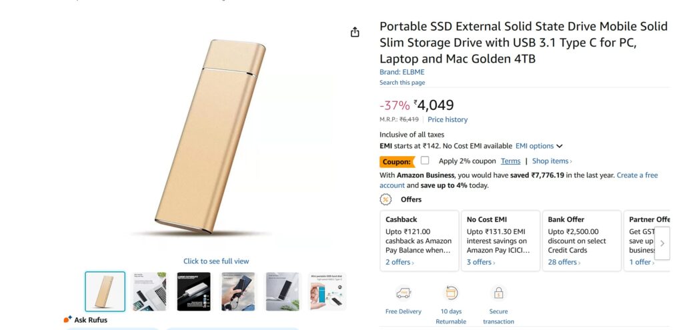Expand the 2 offers Cashback link

(x=400, y=262)
